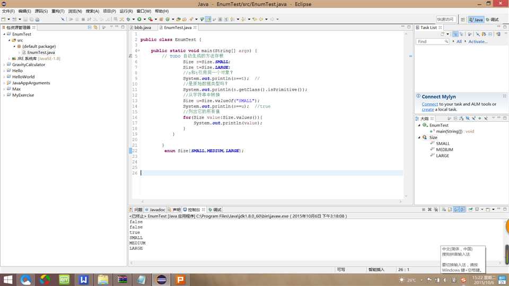This screenshot has width=509, height=286.
Task: Toggle Hide Static members in outline panel
Action: tap(473, 118)
